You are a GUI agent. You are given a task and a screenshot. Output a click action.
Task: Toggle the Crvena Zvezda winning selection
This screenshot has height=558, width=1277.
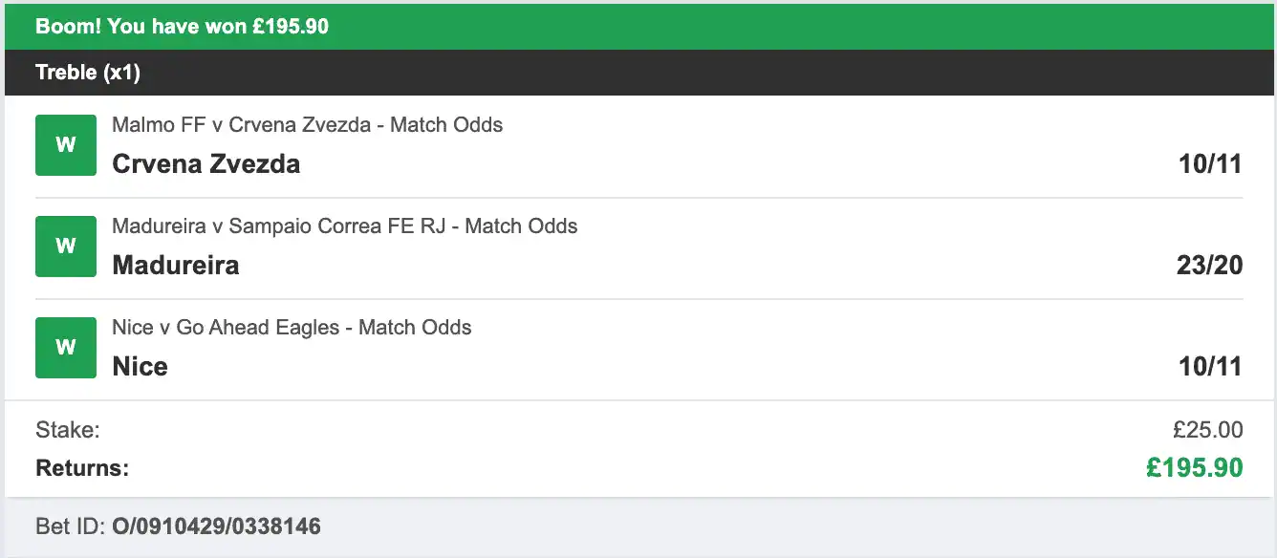(x=206, y=163)
